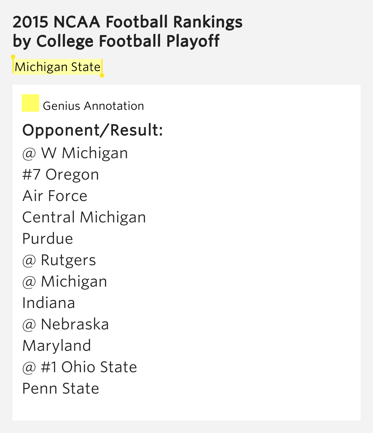Click the Penn State entry

tap(61, 389)
